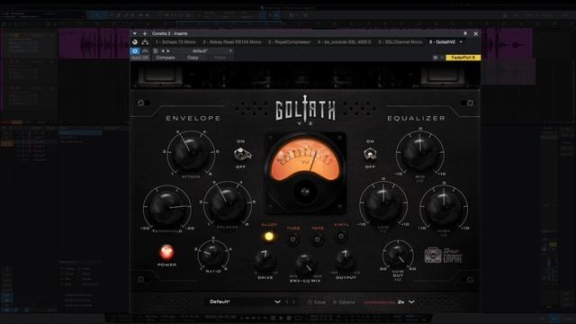Click the orange VU meter display
This screenshot has width=576, height=324.
305,160
